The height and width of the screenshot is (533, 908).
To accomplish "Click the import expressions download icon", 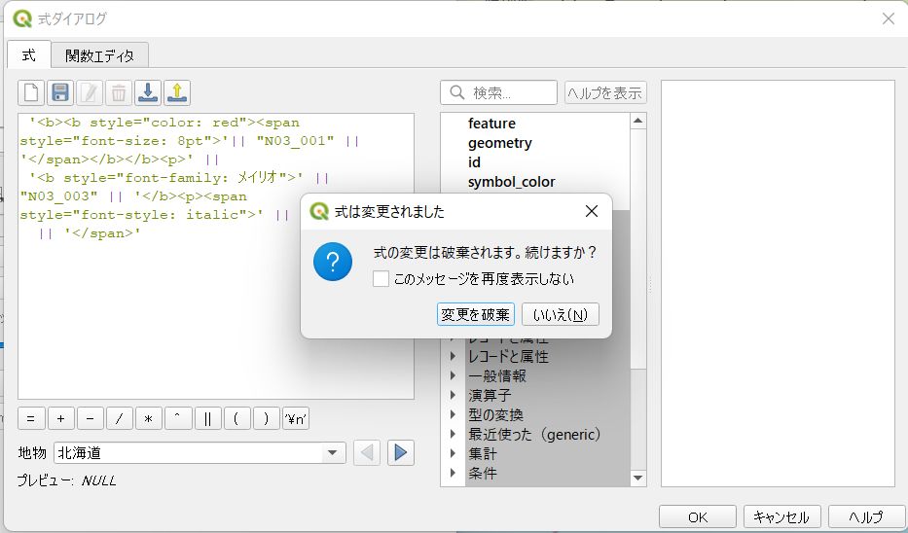I will [148, 92].
